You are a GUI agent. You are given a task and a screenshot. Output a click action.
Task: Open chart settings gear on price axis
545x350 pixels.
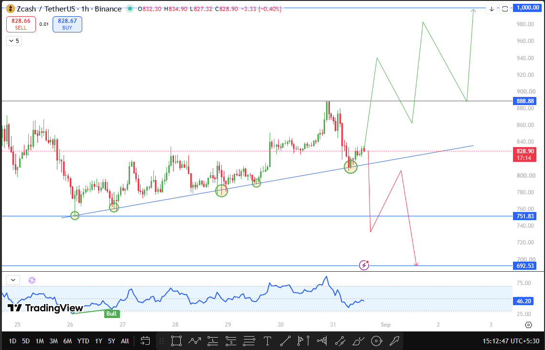[x=528, y=325]
